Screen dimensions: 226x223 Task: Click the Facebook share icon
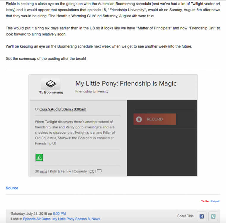pyautogui.click(x=201, y=216)
